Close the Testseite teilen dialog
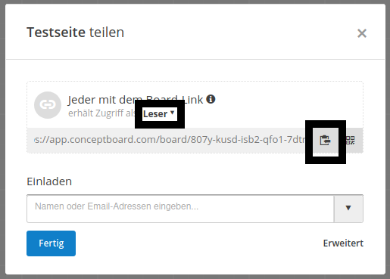Screen dimensions: 390x279 [362, 33]
